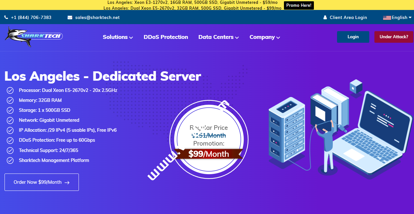Click the checkmark icon beside Memory 32GB RAM
The width and height of the screenshot is (414, 214).
coord(10,100)
